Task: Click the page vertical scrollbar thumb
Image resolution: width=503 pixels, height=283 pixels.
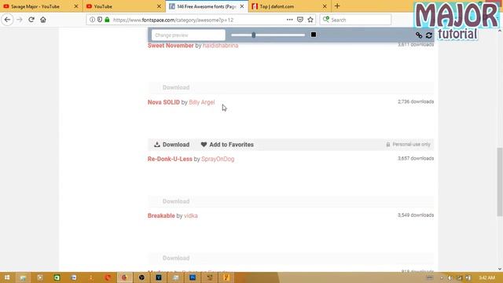Action: [500, 182]
